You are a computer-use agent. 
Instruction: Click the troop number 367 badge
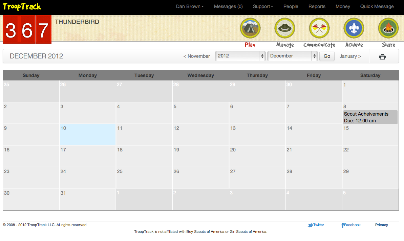27,29
